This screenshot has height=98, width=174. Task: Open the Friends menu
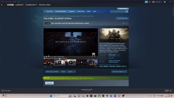(x=10, y=2)
